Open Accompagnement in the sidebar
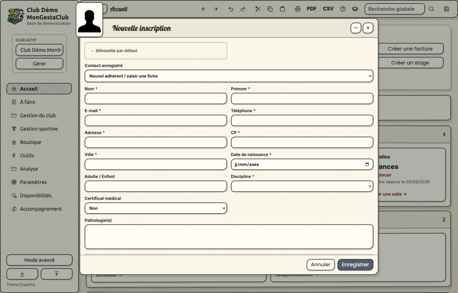458x293 pixels. click(39, 209)
